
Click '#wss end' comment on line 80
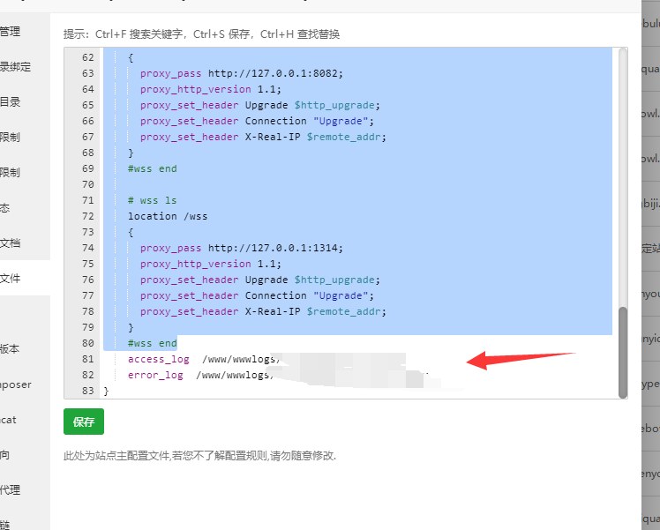tap(153, 343)
